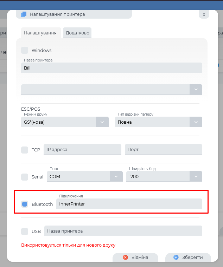The height and width of the screenshot is (267, 223).
Task: Open the Тип відрізки паперу dropdown
Action: tap(196, 122)
